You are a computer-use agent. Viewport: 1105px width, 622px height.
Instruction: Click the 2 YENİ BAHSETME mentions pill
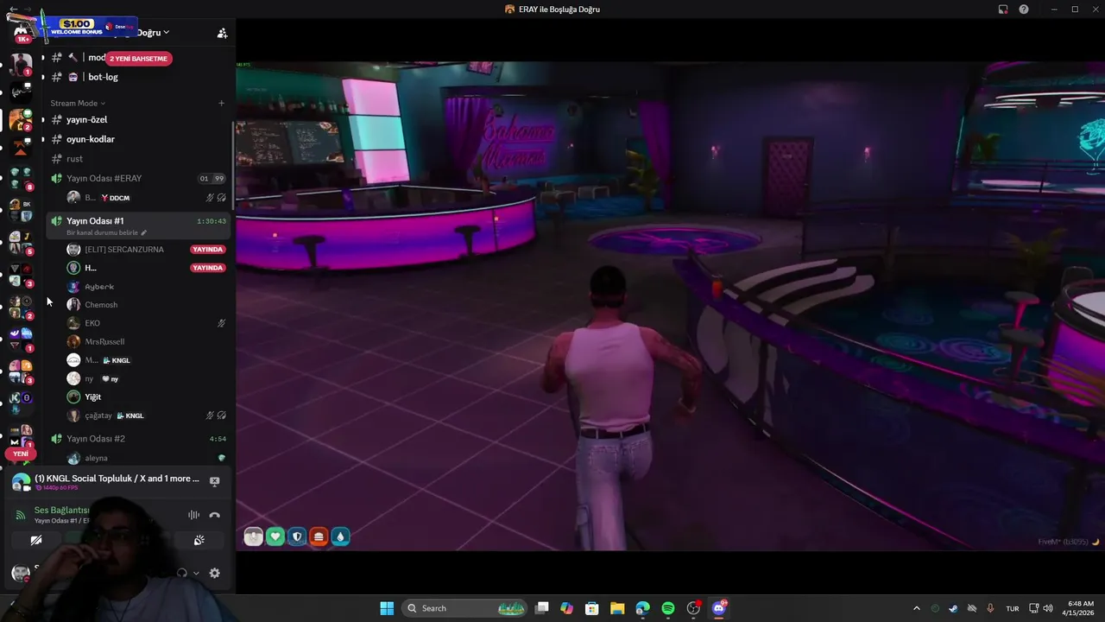click(x=138, y=58)
